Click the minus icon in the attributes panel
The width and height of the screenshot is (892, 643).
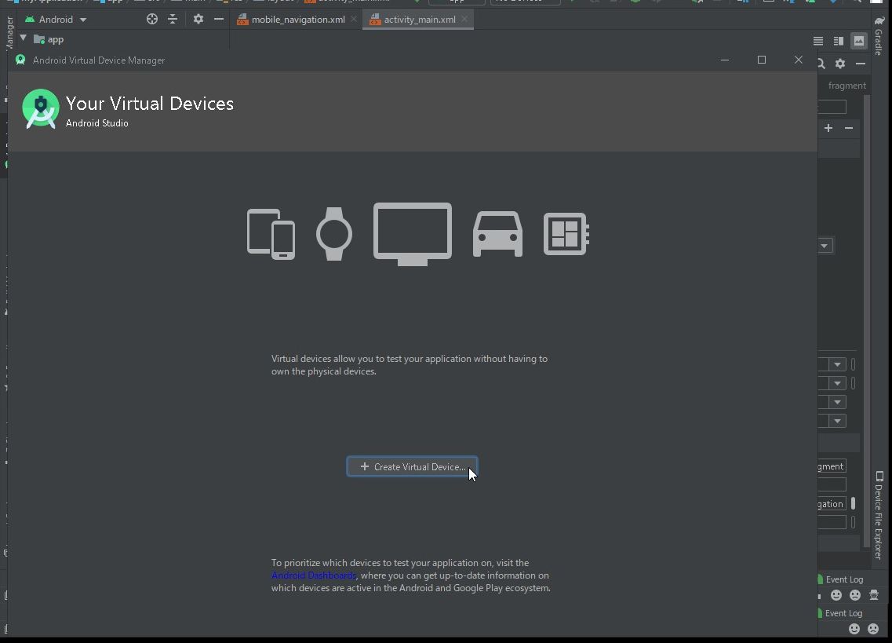pyautogui.click(x=849, y=128)
